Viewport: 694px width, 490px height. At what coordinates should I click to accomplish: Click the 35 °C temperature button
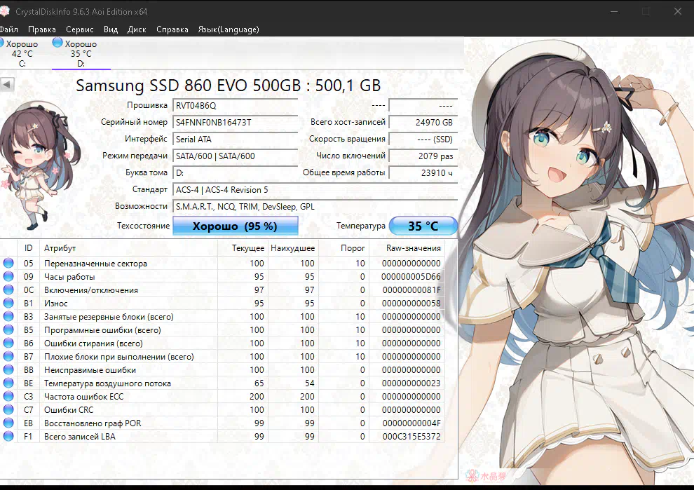pos(423,226)
